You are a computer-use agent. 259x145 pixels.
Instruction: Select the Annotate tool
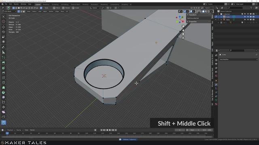coord(4,48)
